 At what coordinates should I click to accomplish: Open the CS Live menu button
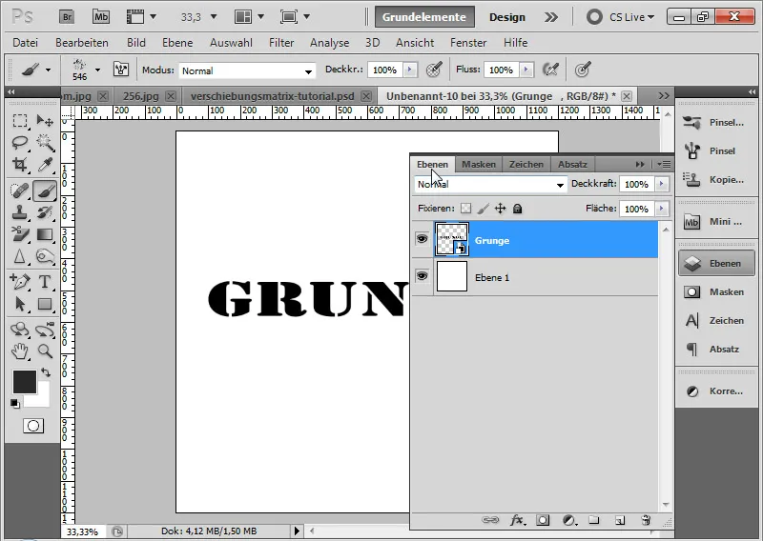621,17
